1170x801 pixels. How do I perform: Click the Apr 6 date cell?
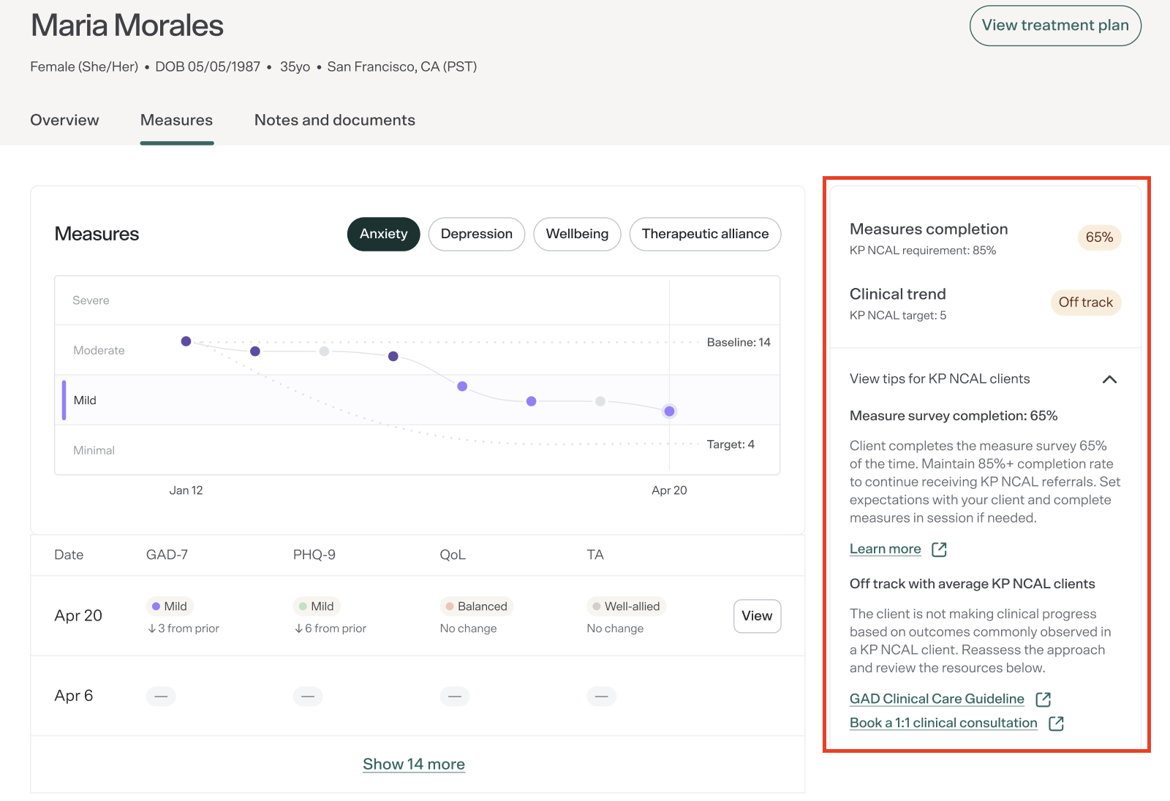[x=74, y=696]
